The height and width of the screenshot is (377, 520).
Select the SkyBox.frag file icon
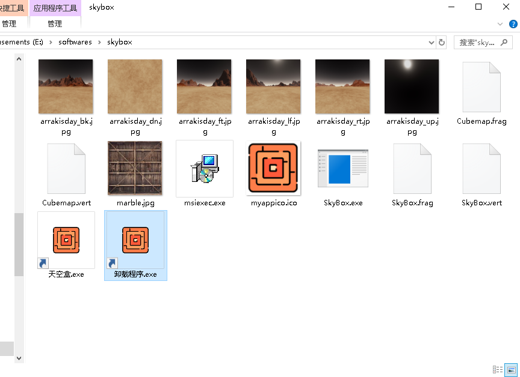point(412,168)
